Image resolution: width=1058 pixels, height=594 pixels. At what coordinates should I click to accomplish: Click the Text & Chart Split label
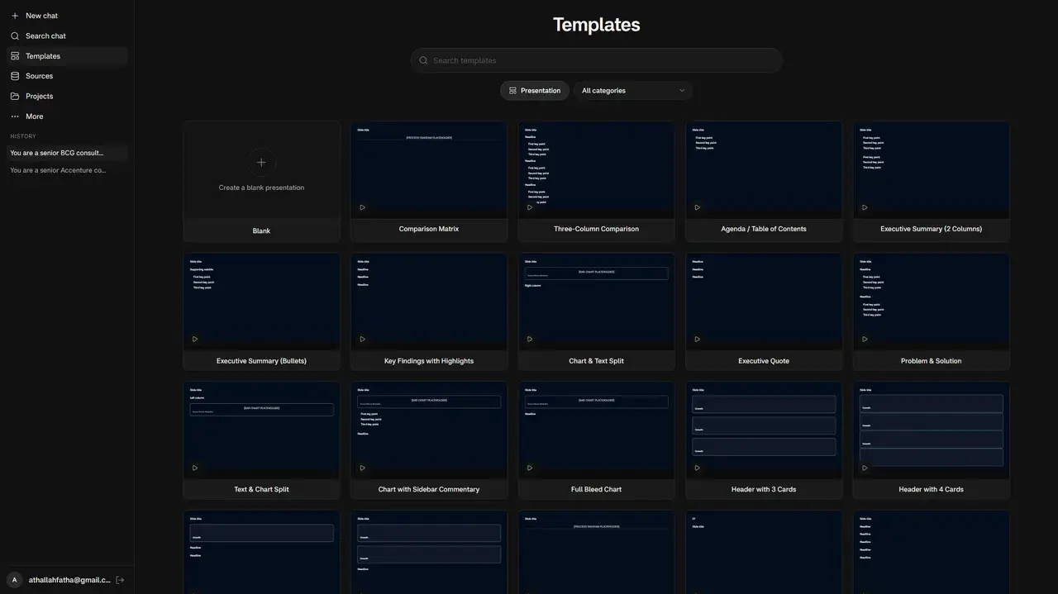pos(261,489)
